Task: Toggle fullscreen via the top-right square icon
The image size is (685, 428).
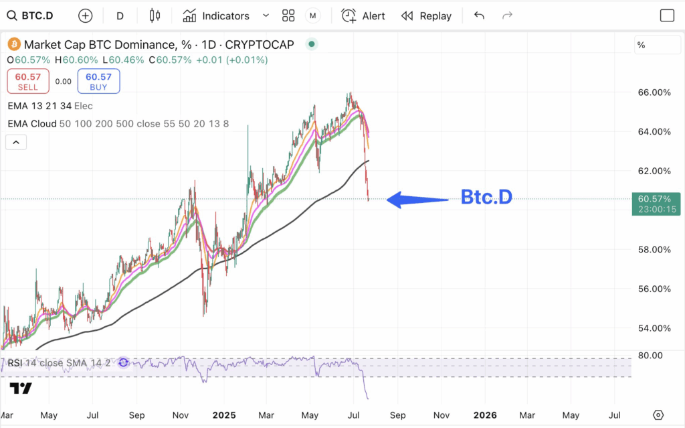Action: click(x=667, y=16)
